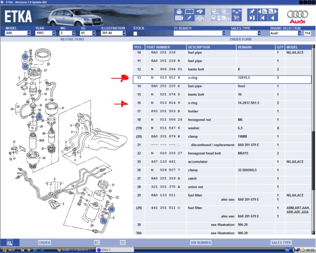Click the frame icon next to the printer
This screenshot has height=253, width=316.
189,11
